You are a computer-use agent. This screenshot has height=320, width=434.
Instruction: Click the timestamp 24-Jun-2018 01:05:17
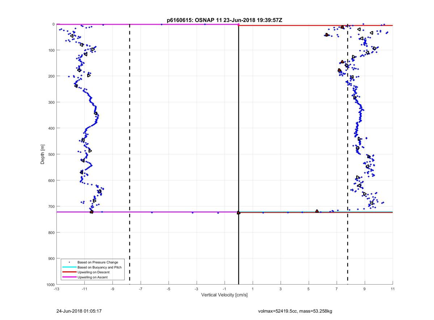78,311
